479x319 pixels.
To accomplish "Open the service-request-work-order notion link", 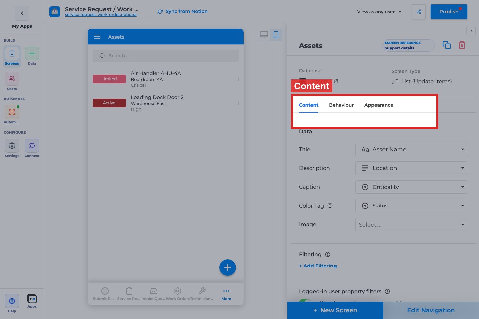I will [x=102, y=15].
